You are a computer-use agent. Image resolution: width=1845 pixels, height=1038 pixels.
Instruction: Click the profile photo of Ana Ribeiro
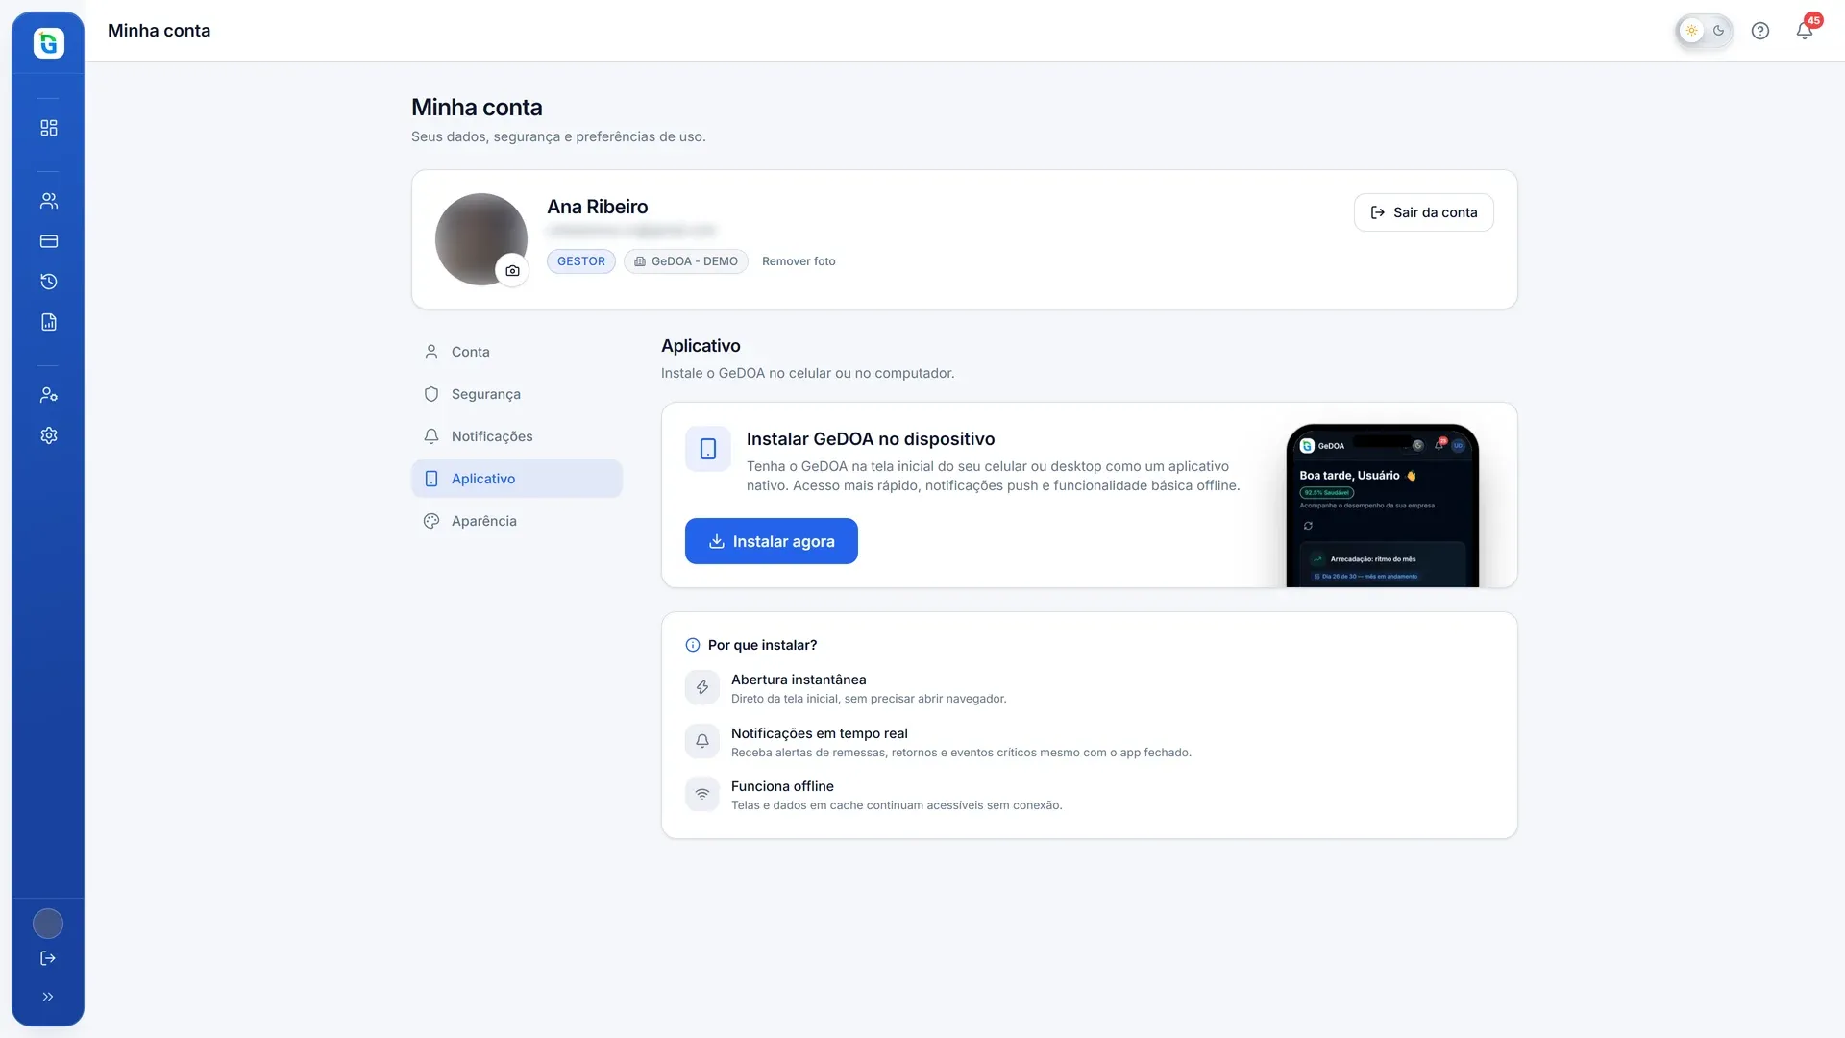click(481, 239)
